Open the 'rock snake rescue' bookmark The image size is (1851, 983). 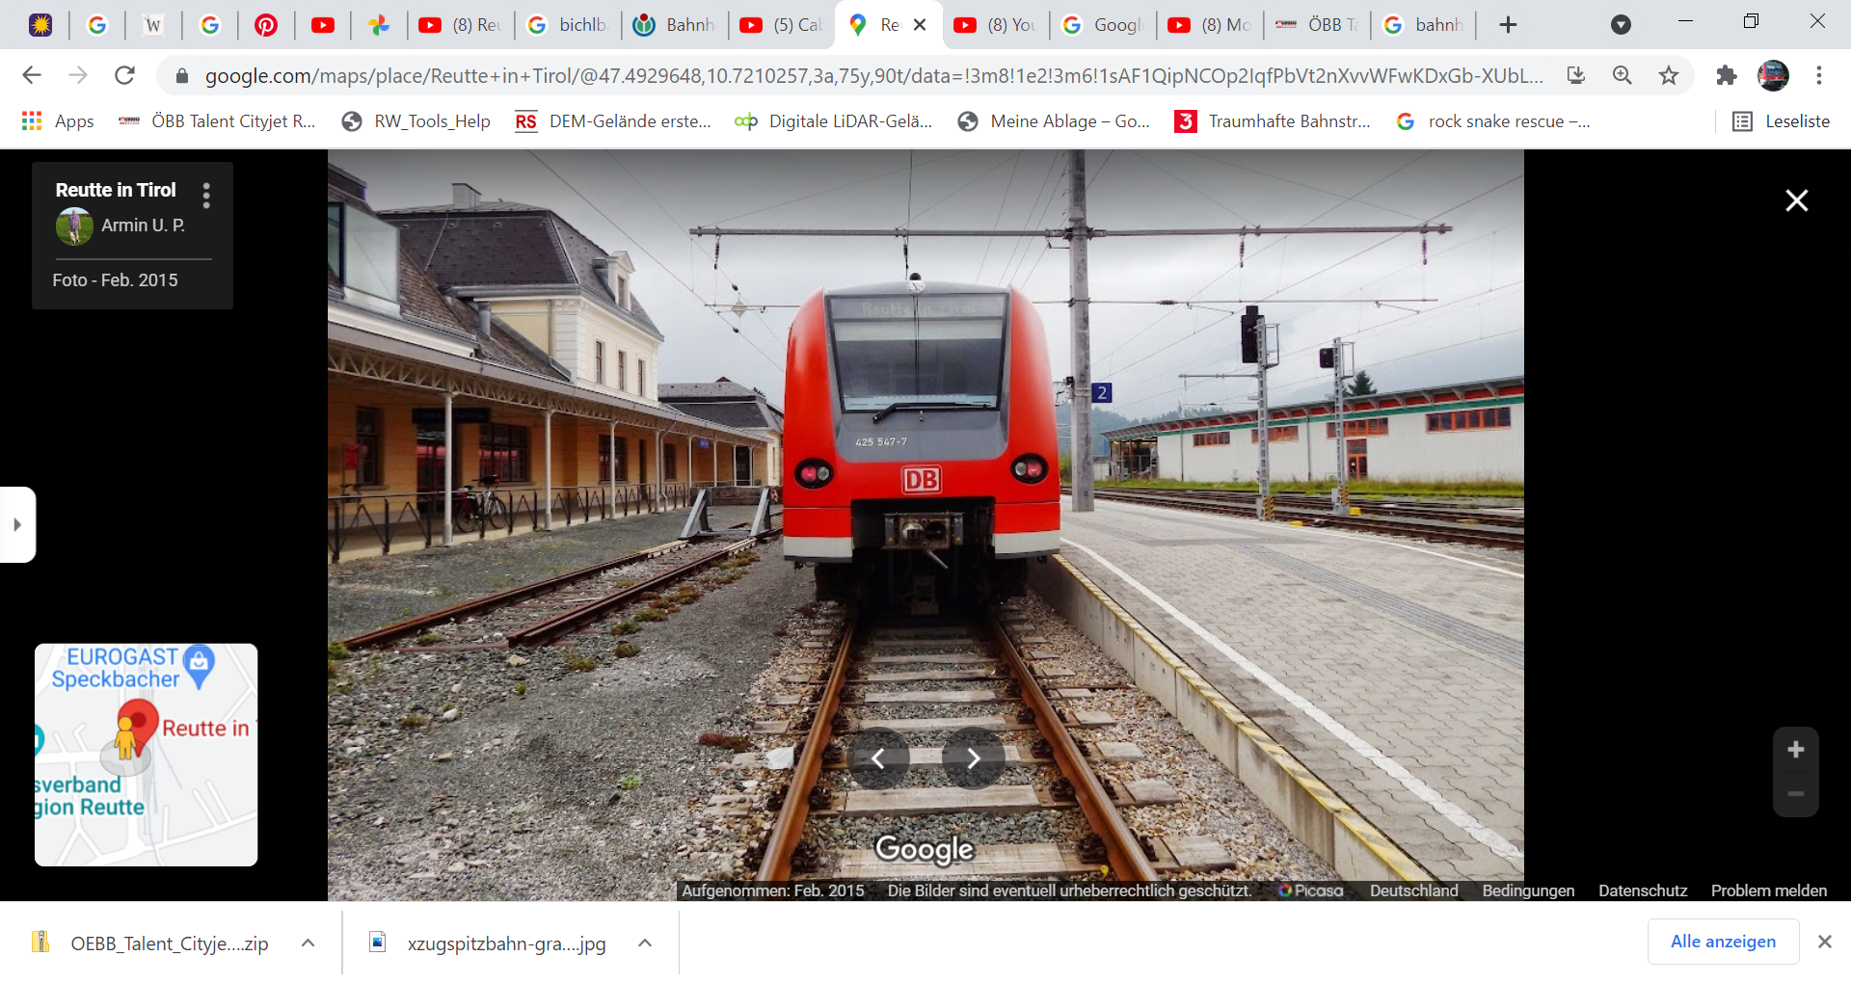click(1493, 121)
